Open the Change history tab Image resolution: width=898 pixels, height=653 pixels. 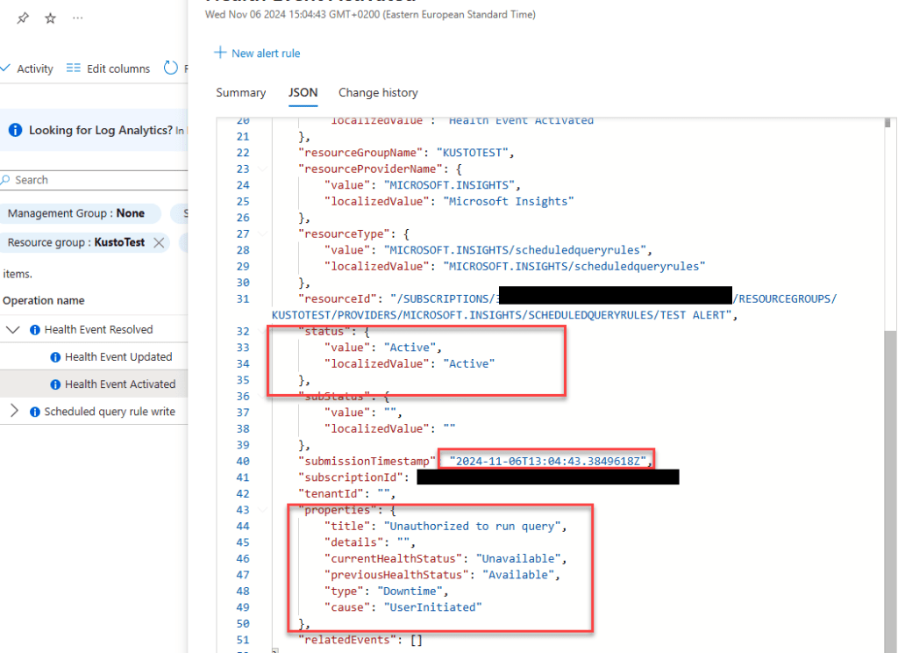coord(378,93)
